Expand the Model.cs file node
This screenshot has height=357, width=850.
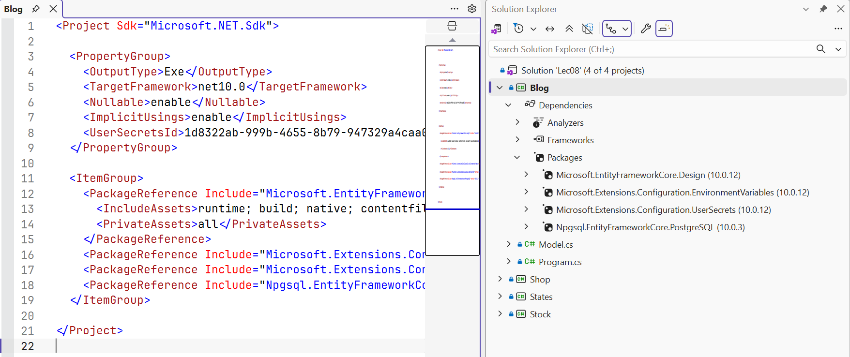508,245
